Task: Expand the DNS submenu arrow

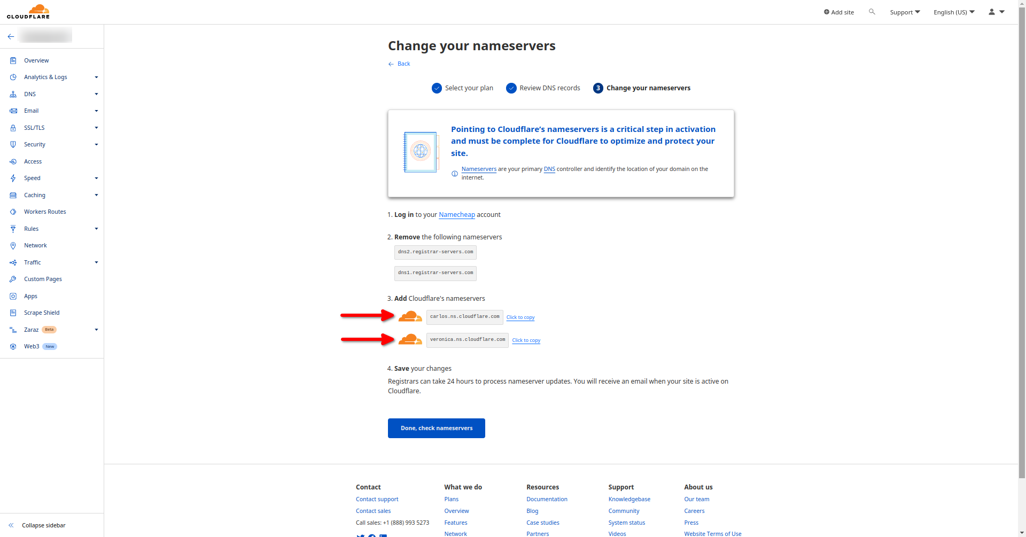Action: point(96,94)
